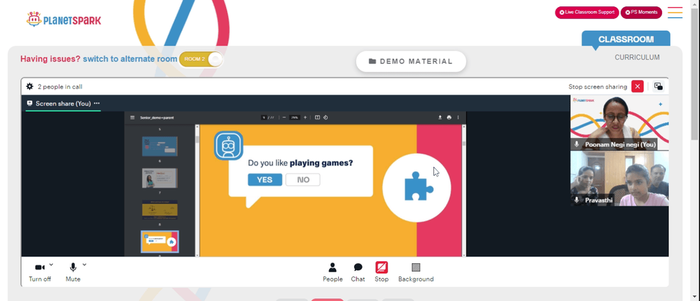Zoom out the PDF with the minus icon
The width and height of the screenshot is (700, 301).
284,118
